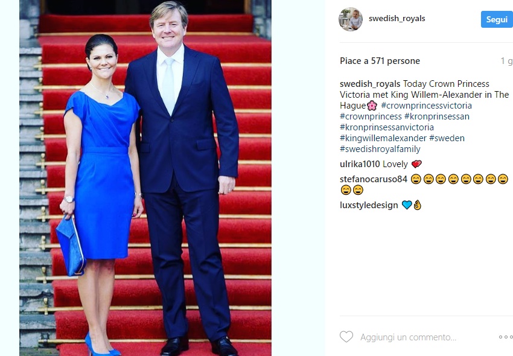Like the post with the heart icon

pyautogui.click(x=346, y=337)
